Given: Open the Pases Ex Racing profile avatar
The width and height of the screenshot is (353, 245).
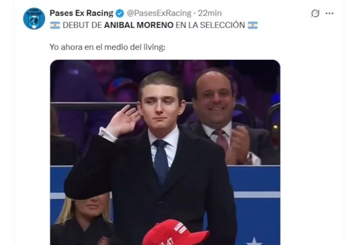Looking at the screenshot, I should (34, 19).
